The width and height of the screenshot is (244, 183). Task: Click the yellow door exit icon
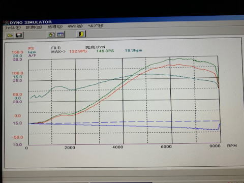[81, 34]
